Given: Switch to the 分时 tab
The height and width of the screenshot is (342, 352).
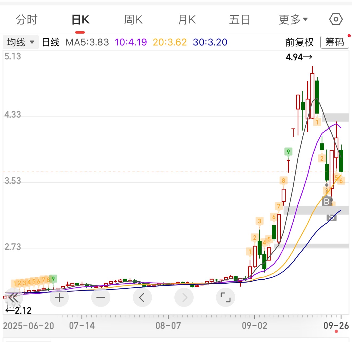Looking at the screenshot, I should point(27,20).
